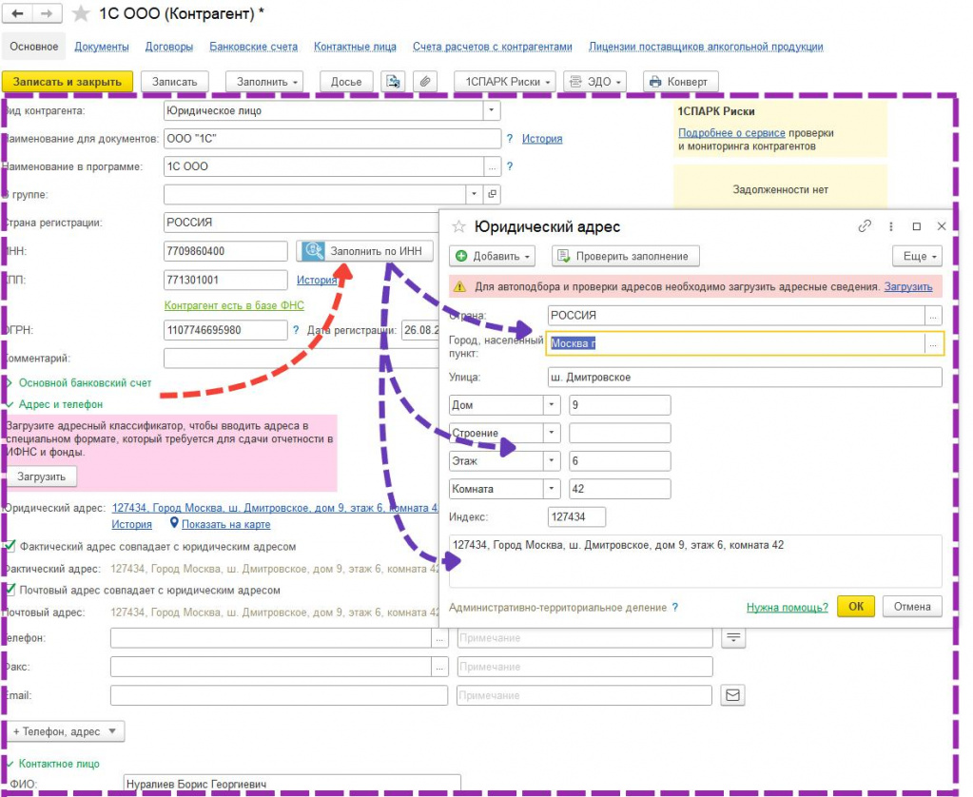Add counterparty to favorites with the star icon
Screen dimensions: 973x797
[x=81, y=13]
